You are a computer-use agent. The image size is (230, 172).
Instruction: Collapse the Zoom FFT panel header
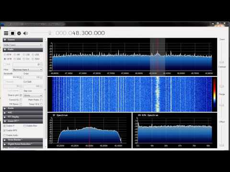point(23,121)
